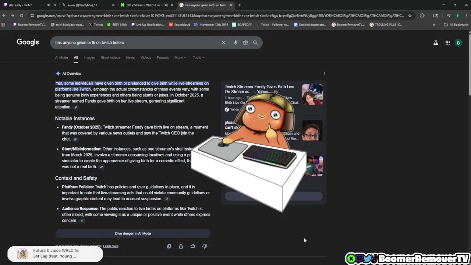The height and width of the screenshot is (265, 471).
Task: Open the BRTV | Kick bookmark
Action: (117, 25)
